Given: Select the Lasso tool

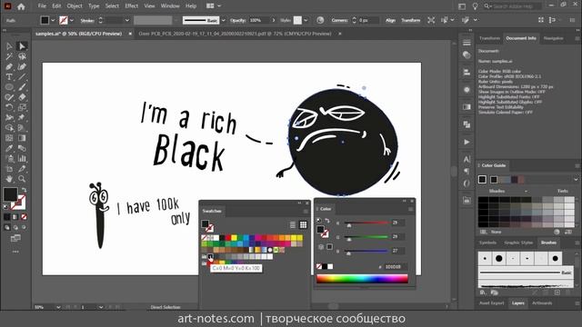Looking at the screenshot, I should click(22, 56).
